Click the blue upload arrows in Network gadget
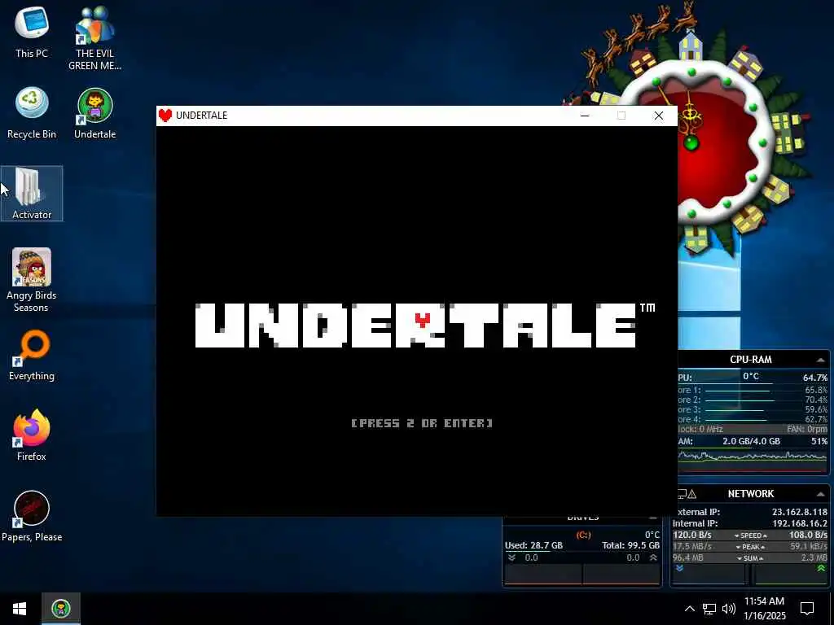This screenshot has width=834, height=625. [x=679, y=569]
